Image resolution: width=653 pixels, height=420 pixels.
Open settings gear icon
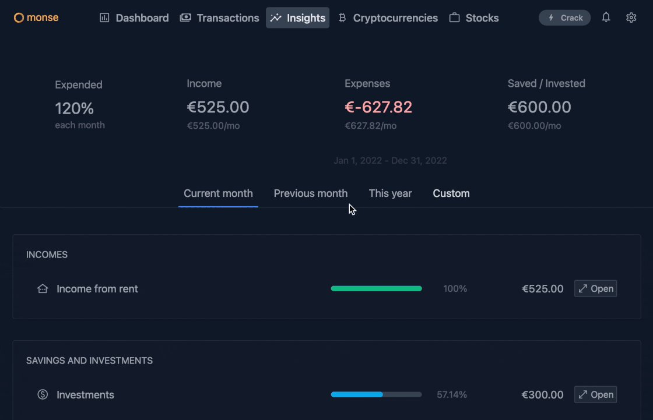[631, 17]
